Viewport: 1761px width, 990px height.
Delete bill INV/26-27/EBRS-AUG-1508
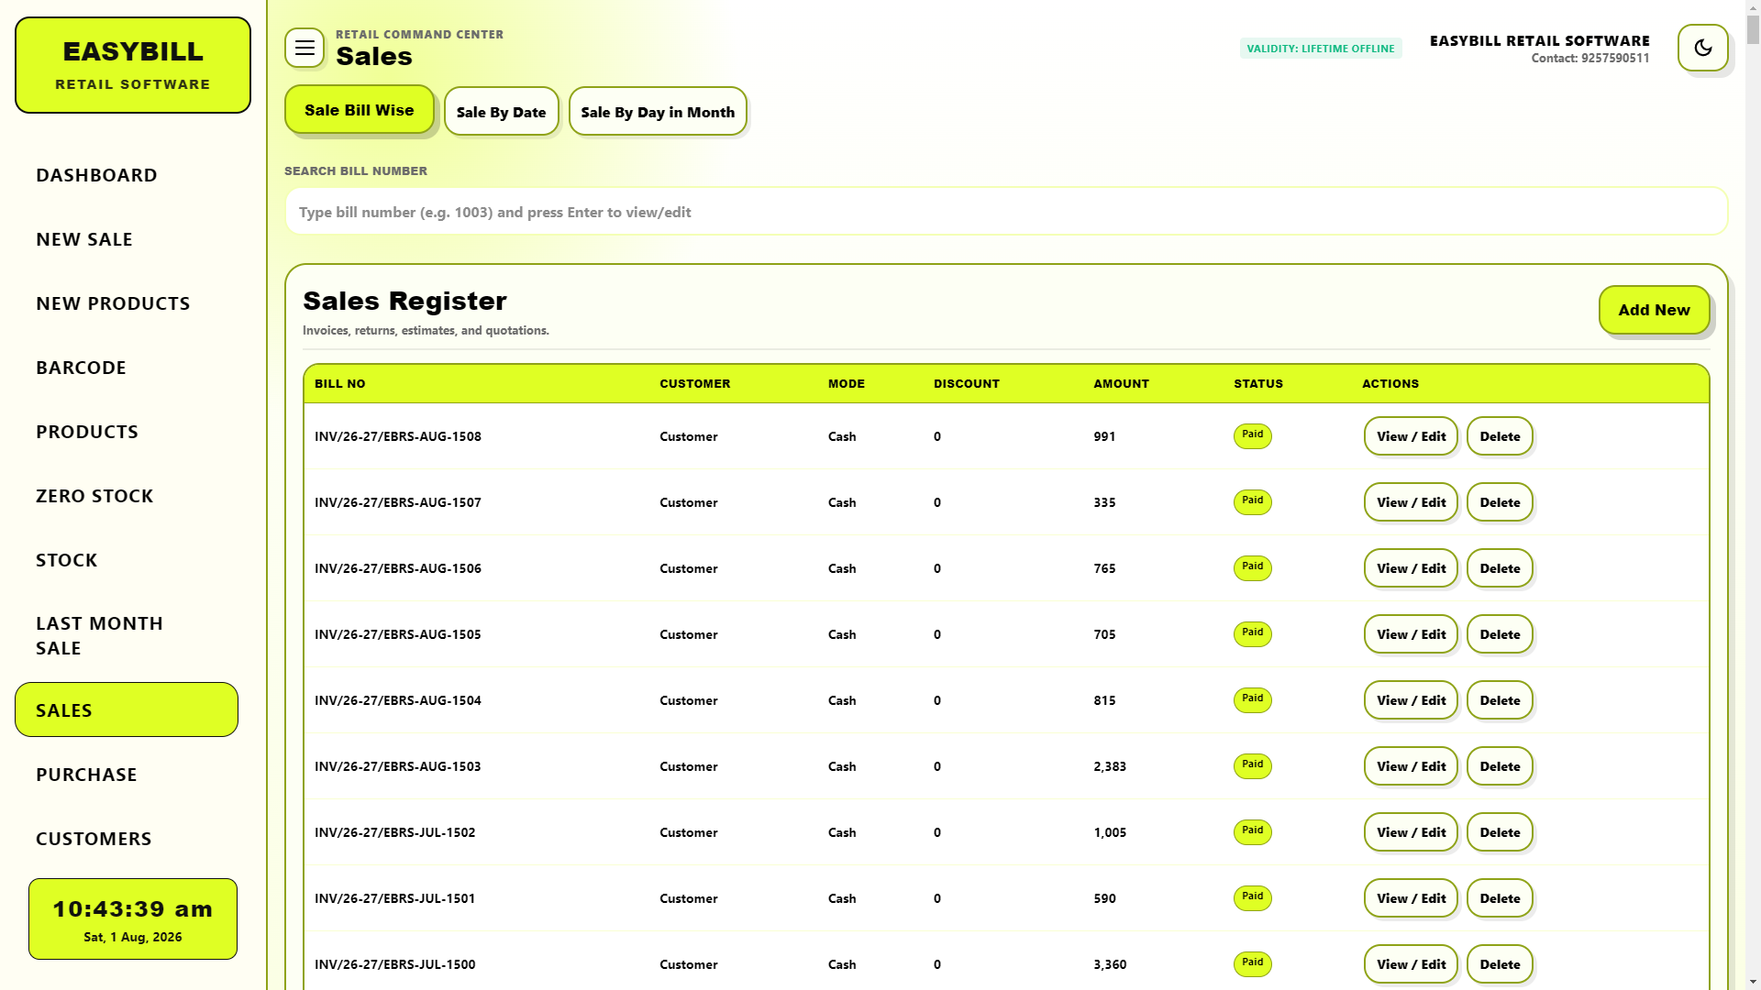1500,436
